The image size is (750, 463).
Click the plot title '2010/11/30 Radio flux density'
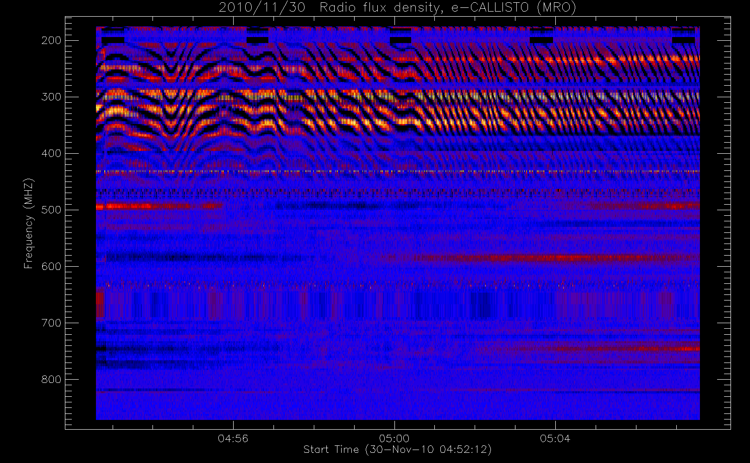tap(397, 8)
